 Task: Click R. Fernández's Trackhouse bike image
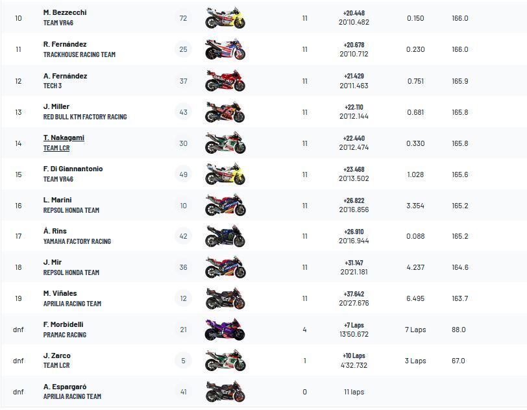pyautogui.click(x=225, y=49)
